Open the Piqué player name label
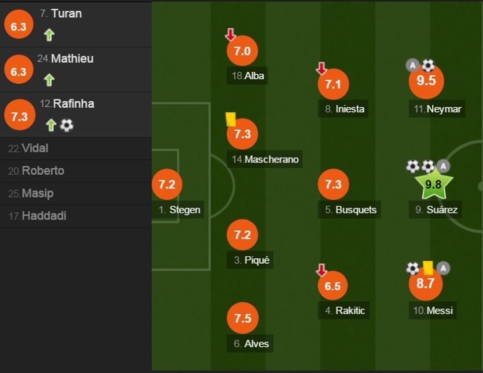Image resolution: width=483 pixels, height=373 pixels. 257,260
